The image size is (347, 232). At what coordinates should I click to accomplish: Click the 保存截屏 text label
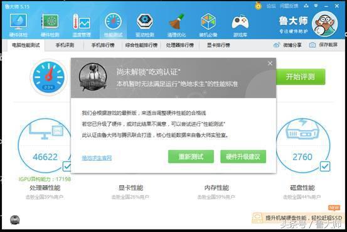pyautogui.click(x=328, y=45)
